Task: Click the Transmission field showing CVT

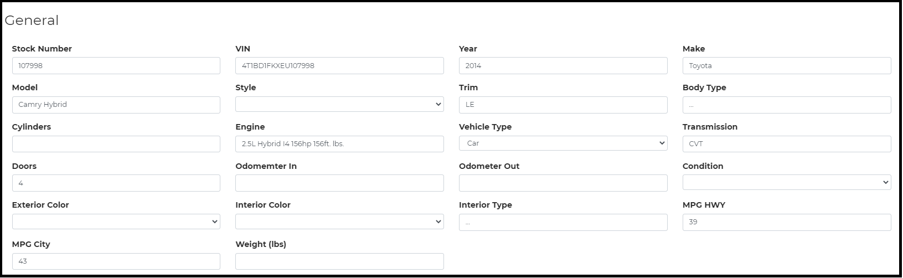Action: (787, 144)
